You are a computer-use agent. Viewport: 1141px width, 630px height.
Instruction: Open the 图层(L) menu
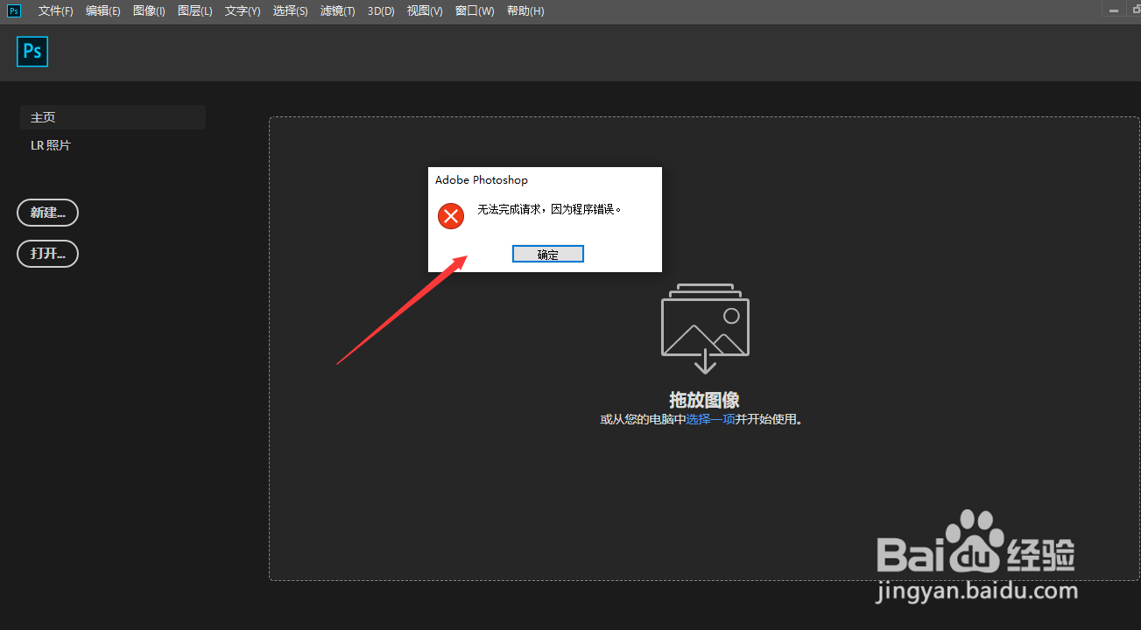pyautogui.click(x=194, y=10)
